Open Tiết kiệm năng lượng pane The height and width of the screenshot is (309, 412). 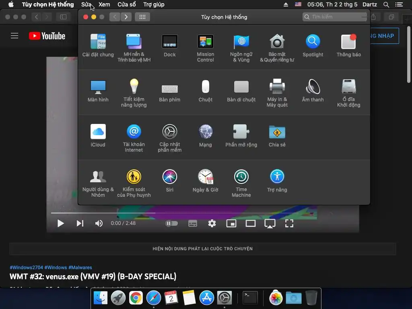pyautogui.click(x=134, y=93)
